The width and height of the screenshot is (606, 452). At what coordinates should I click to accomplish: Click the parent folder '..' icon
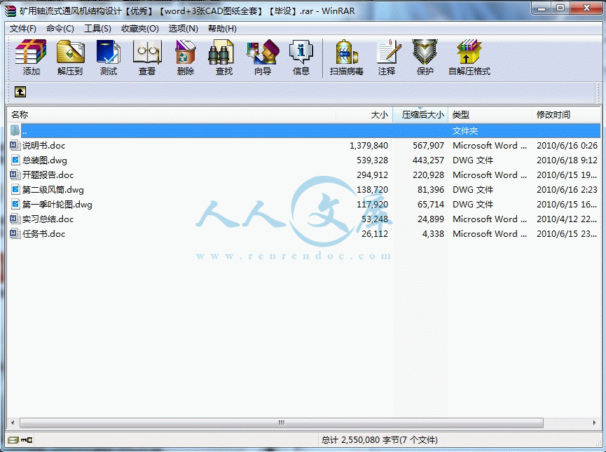click(x=15, y=130)
